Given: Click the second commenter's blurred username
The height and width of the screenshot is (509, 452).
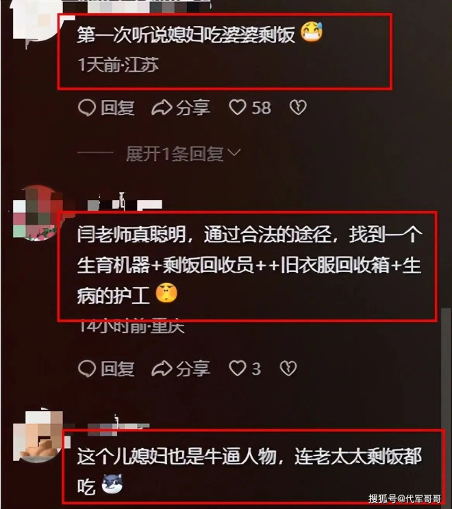Looking at the screenshot, I should (125, 203).
